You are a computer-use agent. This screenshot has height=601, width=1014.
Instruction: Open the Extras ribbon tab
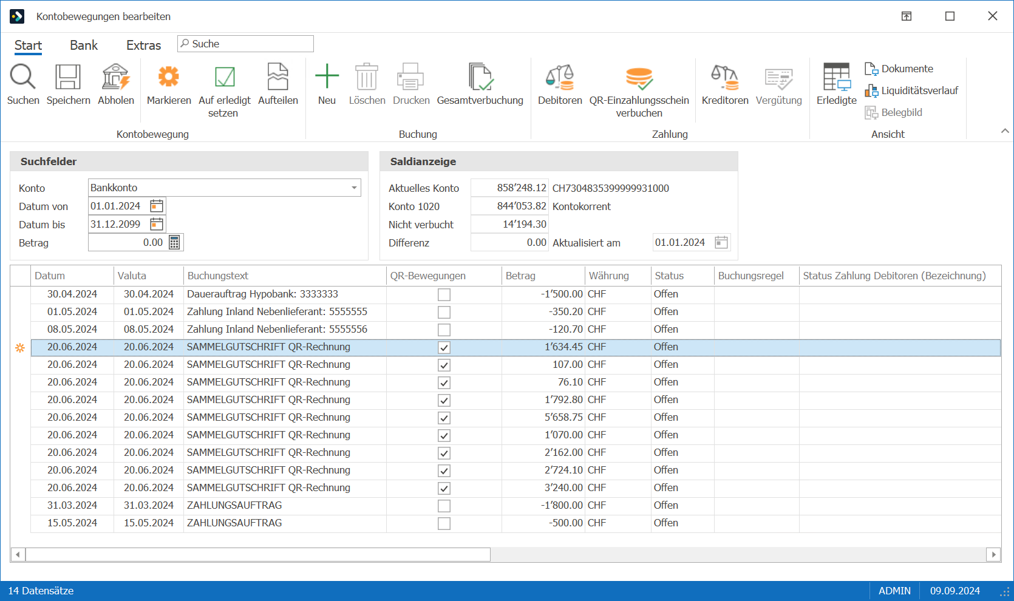pos(143,46)
